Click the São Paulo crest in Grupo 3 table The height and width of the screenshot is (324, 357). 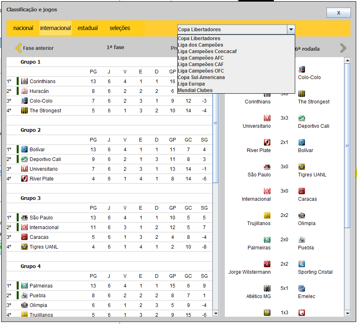24,217
